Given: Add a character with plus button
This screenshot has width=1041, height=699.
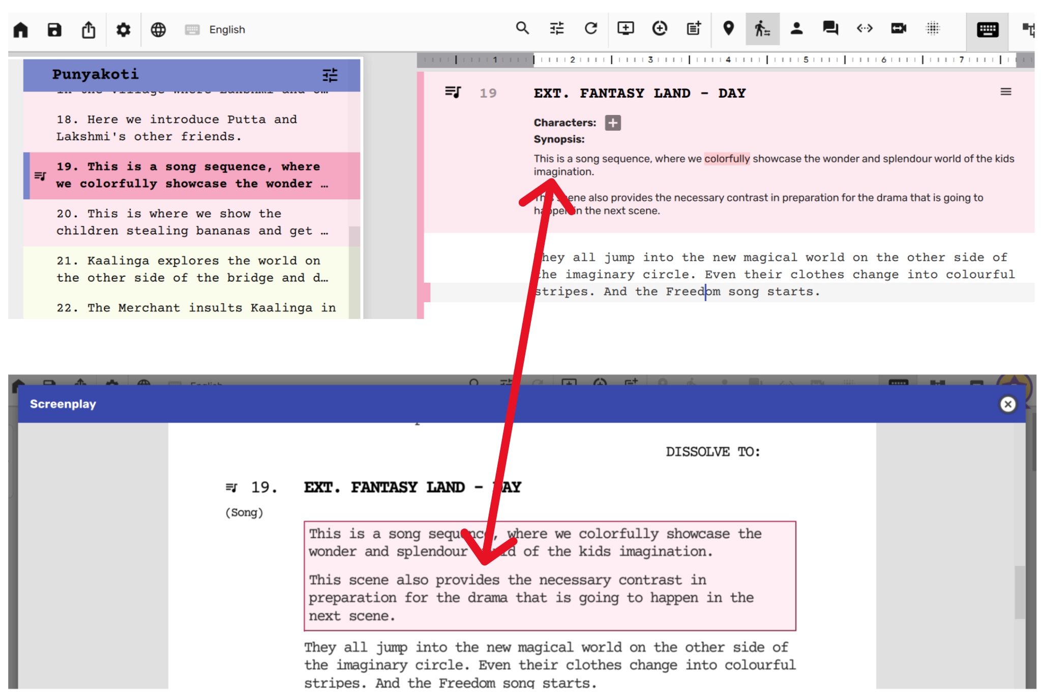Looking at the screenshot, I should [613, 123].
